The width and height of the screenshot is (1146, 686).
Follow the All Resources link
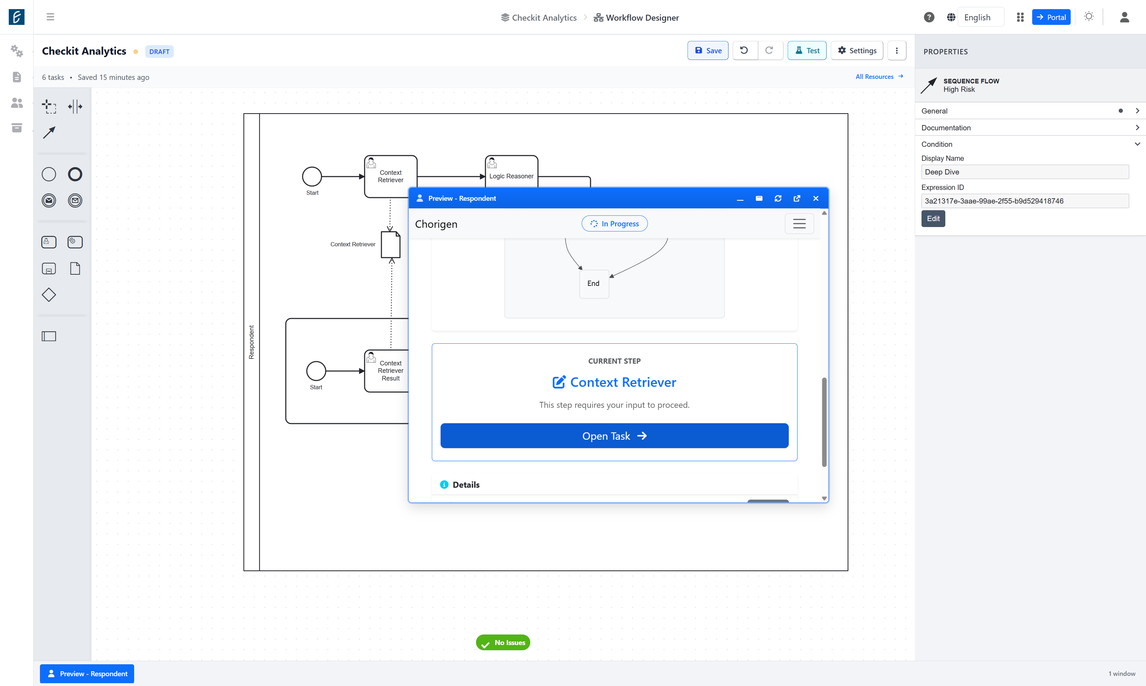879,77
